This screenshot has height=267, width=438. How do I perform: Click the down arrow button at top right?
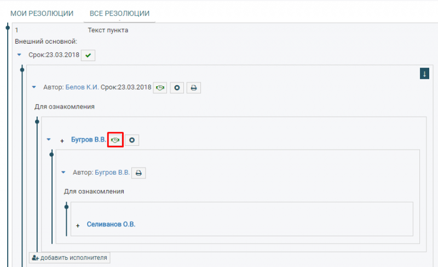[x=424, y=74]
